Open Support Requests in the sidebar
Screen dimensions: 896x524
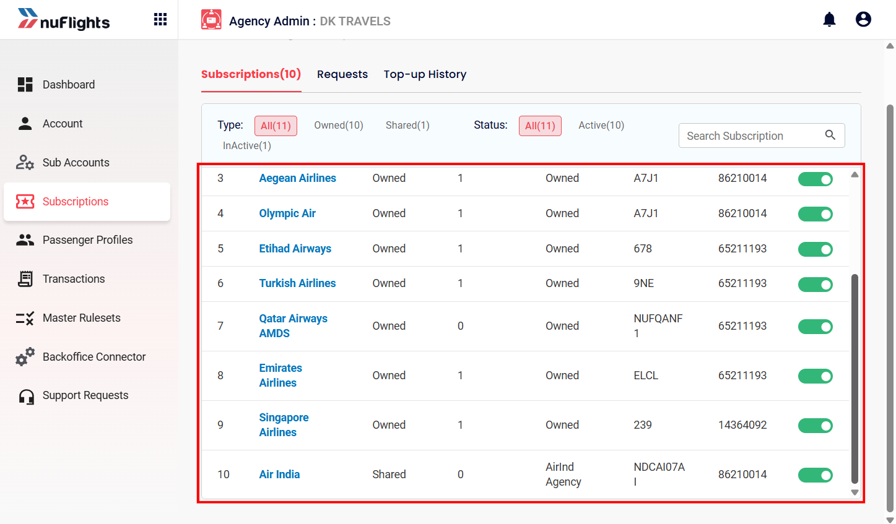click(x=87, y=395)
